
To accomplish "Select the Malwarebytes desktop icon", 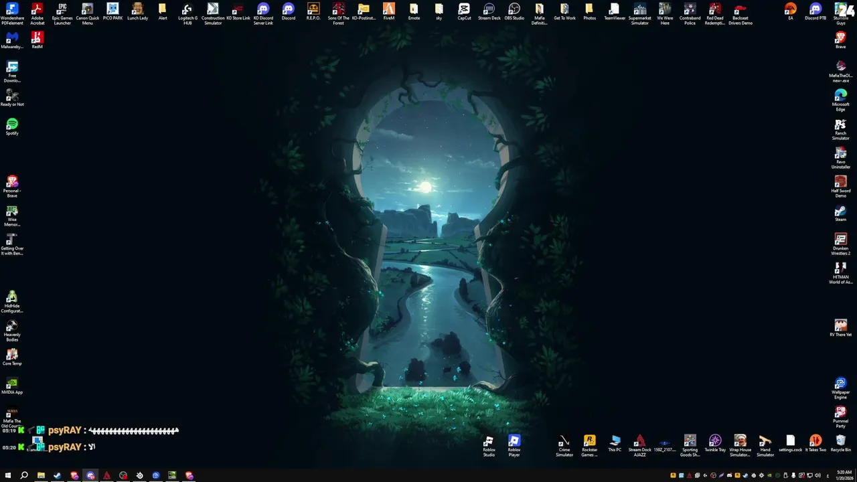I will (12, 40).
